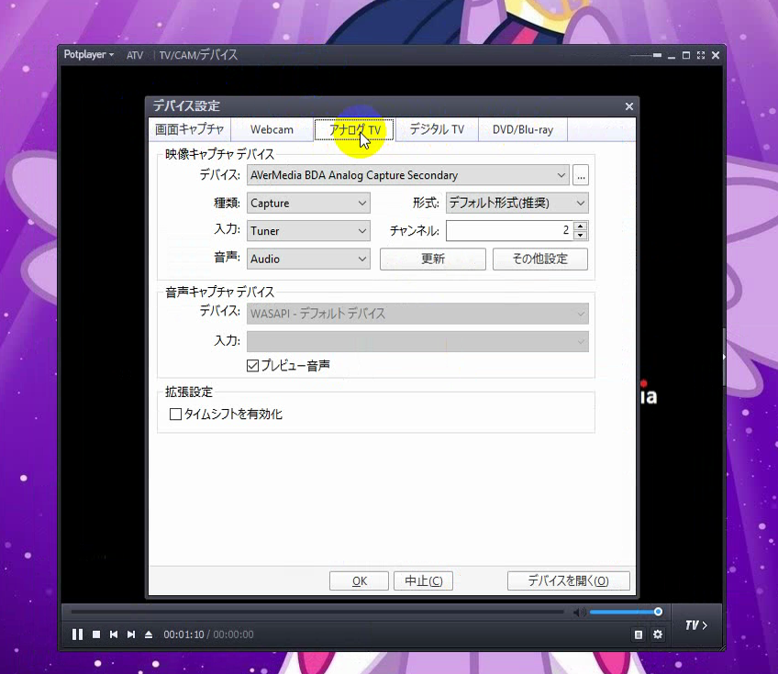Enable タイムシフトを有効化 checkbox
The height and width of the screenshot is (674, 778).
[175, 414]
